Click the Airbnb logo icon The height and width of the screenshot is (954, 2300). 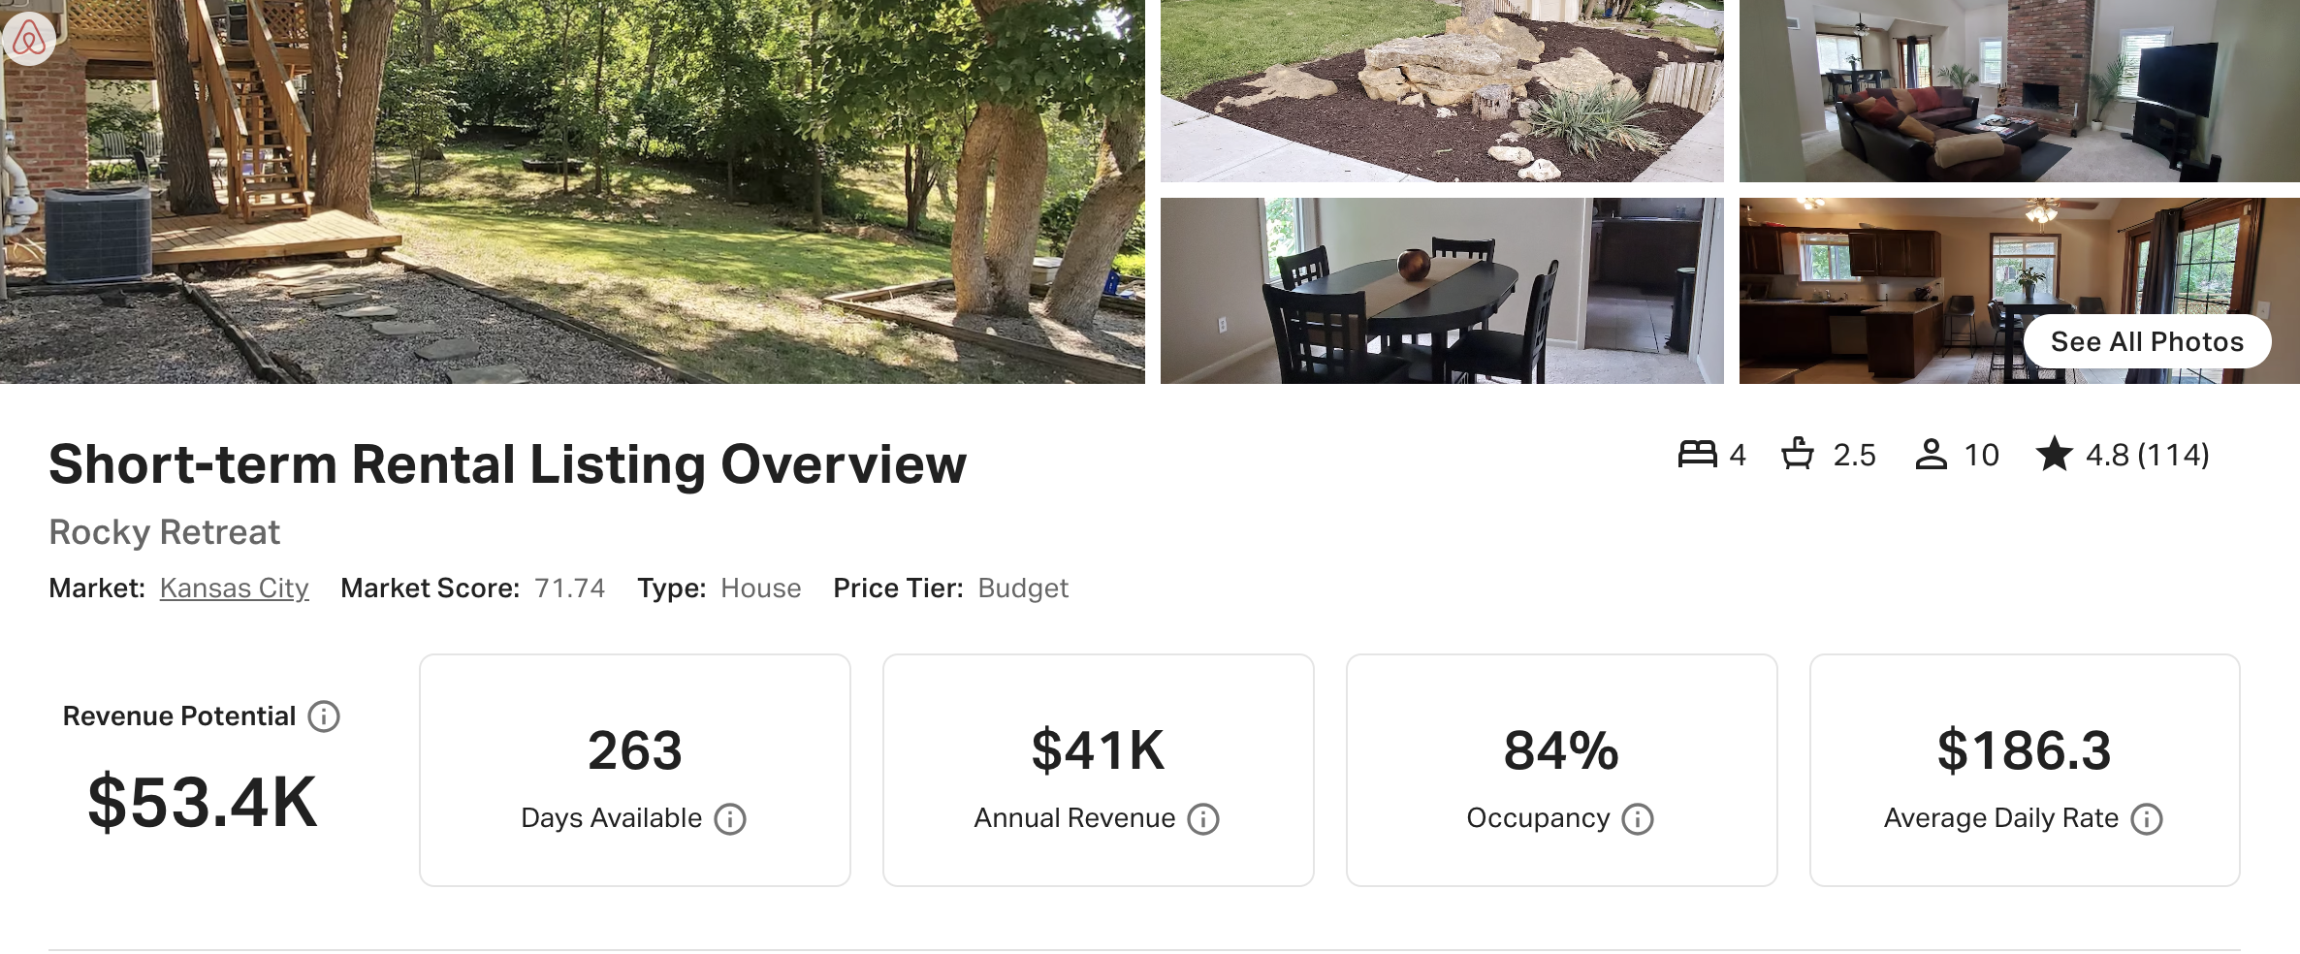click(x=28, y=39)
